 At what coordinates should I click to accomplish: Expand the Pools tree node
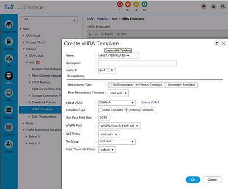(23, 123)
